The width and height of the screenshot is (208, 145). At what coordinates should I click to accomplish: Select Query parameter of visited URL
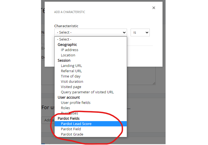click(87, 92)
